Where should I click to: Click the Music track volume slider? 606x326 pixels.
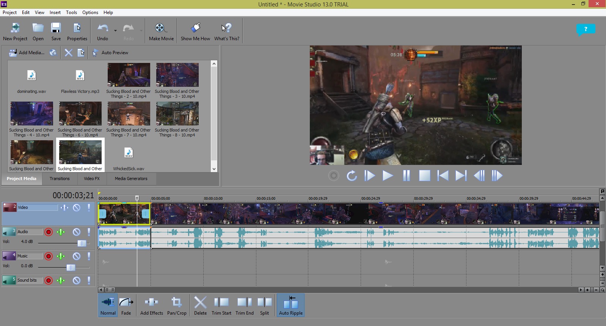71,268
